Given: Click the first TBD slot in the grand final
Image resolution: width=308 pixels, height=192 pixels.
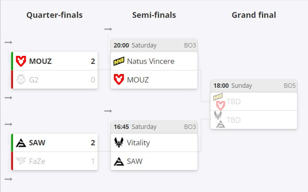Looking at the screenshot, I should tap(234, 102).
